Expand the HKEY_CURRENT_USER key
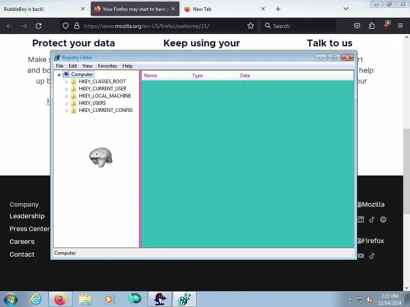The width and height of the screenshot is (410, 307). [67, 89]
